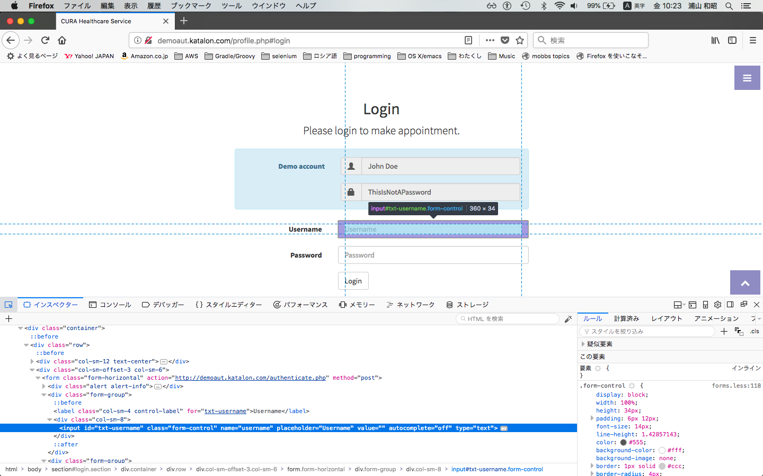Open the AWS bookmarks folder
Screen dimensions: 763x476
186,56
